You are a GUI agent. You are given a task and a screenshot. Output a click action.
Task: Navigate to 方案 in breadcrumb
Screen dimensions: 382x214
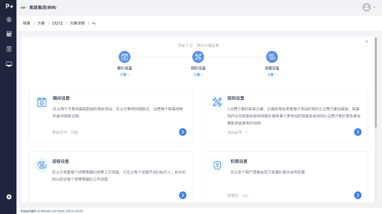coord(41,23)
